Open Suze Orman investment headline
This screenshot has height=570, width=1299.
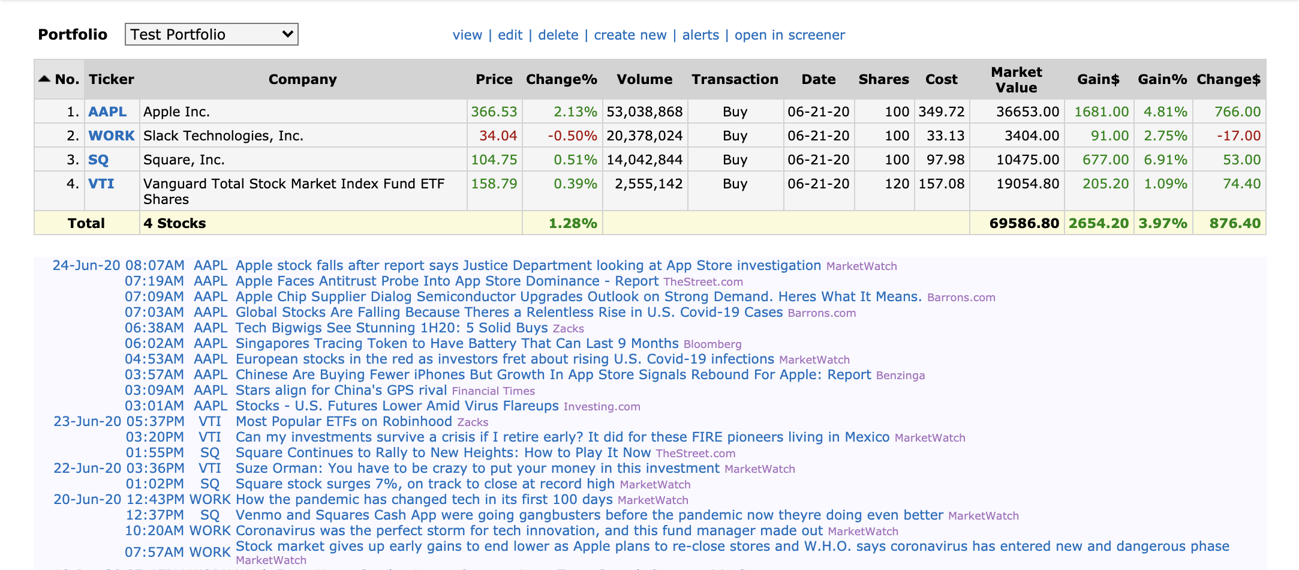coord(477,468)
